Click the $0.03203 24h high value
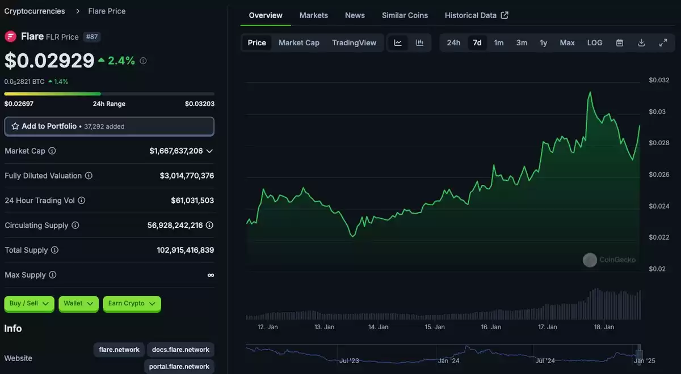681x374 pixels. (x=200, y=104)
